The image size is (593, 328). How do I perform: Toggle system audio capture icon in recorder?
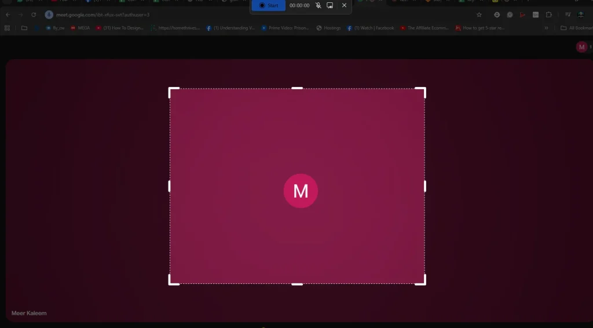(330, 5)
